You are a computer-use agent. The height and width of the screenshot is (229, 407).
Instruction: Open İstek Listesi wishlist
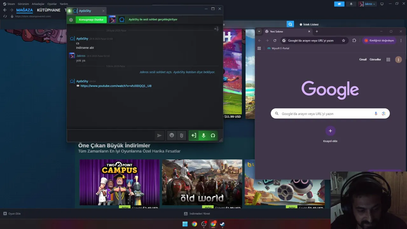[x=309, y=24]
